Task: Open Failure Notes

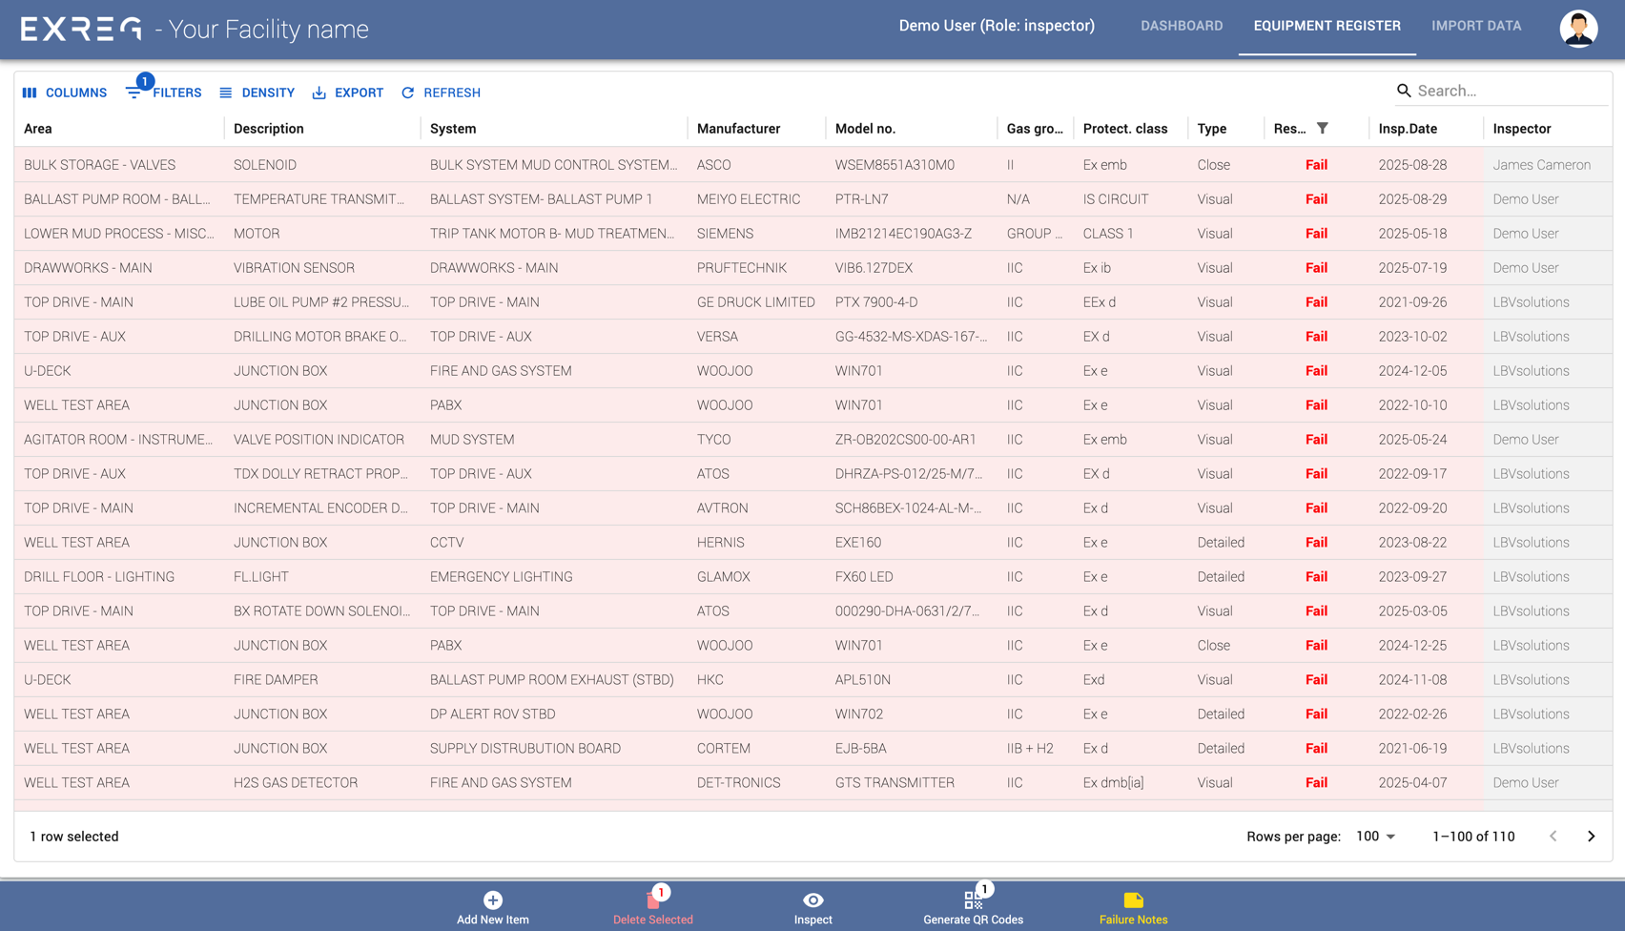Action: tap(1134, 907)
